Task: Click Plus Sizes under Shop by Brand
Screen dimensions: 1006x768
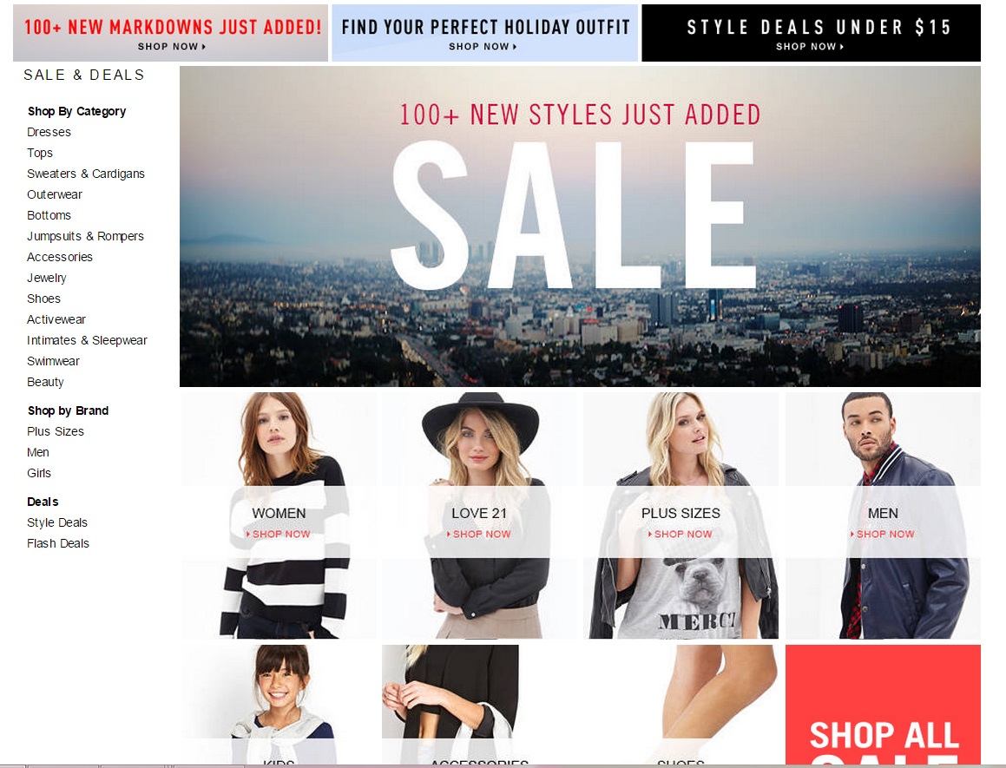Action: point(56,432)
